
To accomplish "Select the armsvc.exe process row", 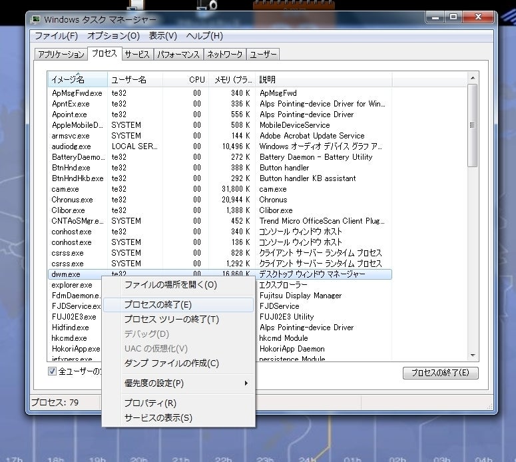I will tap(220, 136).
